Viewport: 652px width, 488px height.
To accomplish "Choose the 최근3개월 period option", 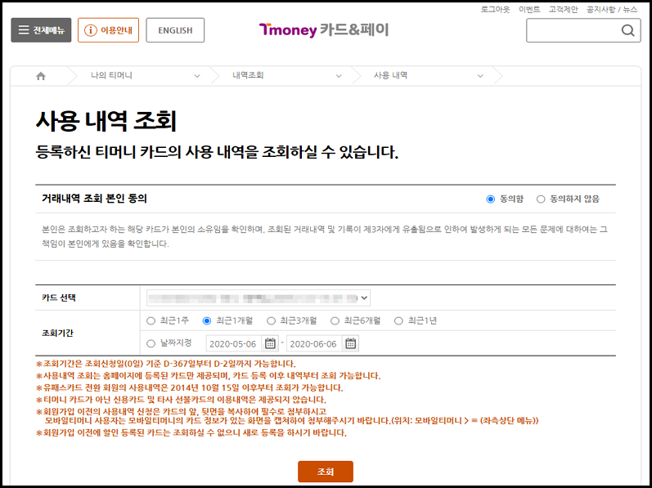I will tap(271, 320).
